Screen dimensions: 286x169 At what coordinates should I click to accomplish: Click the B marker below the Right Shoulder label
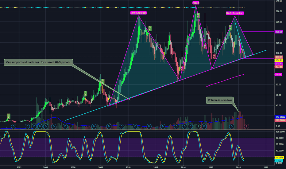point(230,28)
